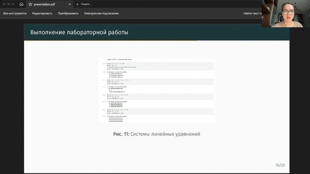Click the caption Рис. 11: Системы линейных уравнений
Viewport: 310px width, 174px height.
click(157, 134)
